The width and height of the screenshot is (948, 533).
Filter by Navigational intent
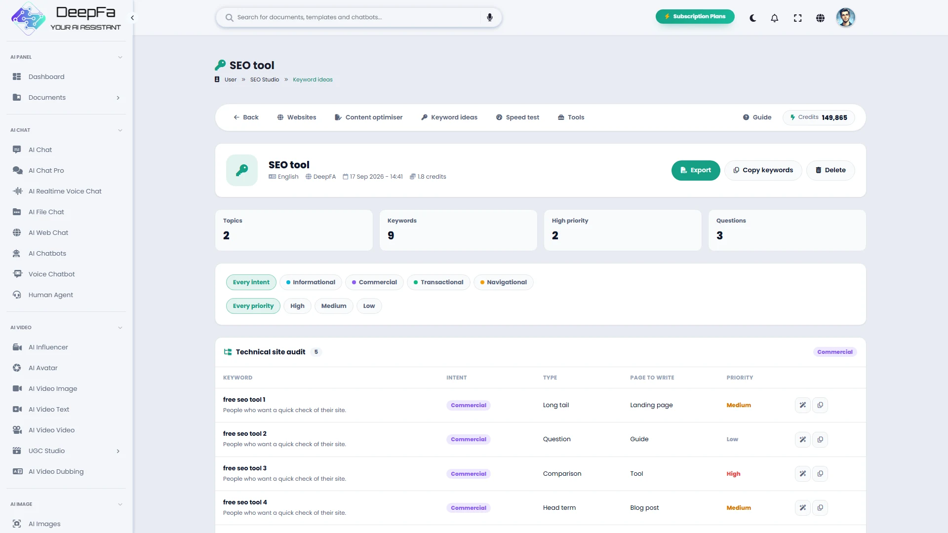[503, 282]
